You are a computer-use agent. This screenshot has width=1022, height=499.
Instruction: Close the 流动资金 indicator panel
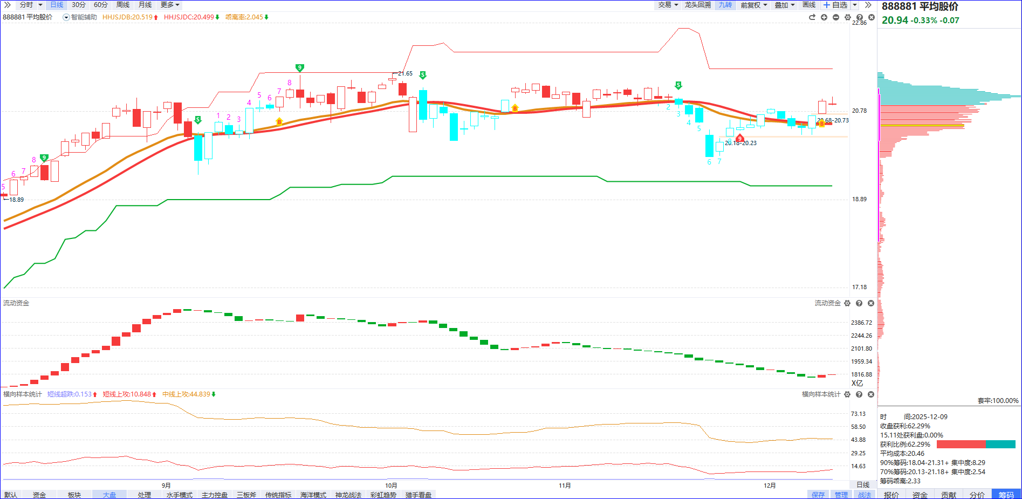coord(871,303)
